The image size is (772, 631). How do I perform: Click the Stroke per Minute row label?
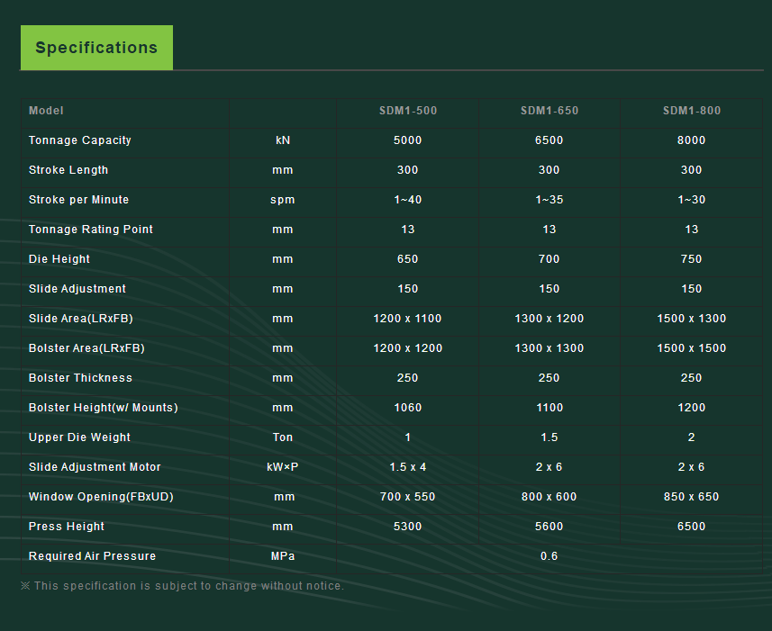79,200
